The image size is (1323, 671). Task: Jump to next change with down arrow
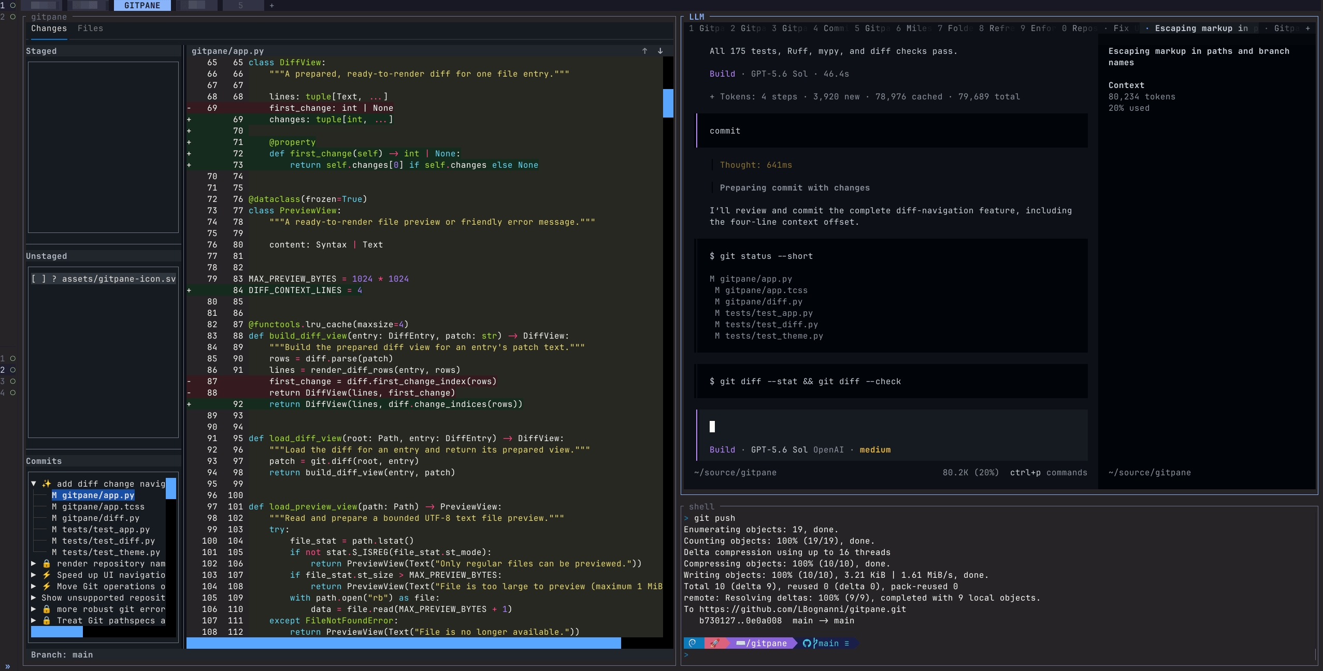pyautogui.click(x=660, y=51)
